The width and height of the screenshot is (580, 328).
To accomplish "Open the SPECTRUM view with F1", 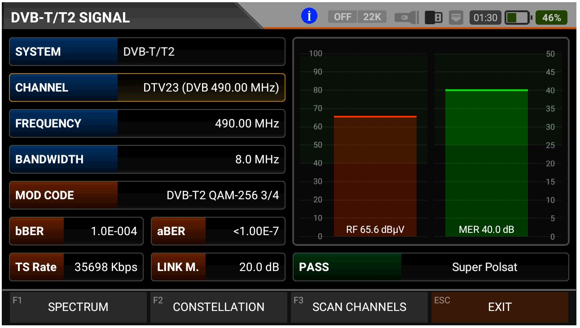I will [78, 307].
